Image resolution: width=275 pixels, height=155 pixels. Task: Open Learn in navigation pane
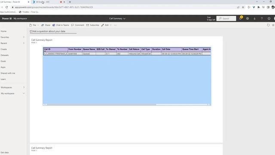pyautogui.click(x=3, y=79)
